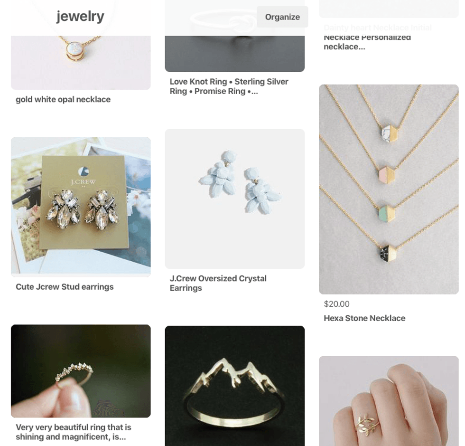This screenshot has height=446, width=465.
Task: Click the Organize button
Action: click(x=282, y=17)
